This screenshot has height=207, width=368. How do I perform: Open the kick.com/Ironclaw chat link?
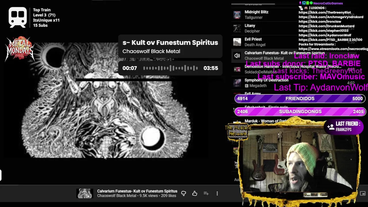click(320, 22)
